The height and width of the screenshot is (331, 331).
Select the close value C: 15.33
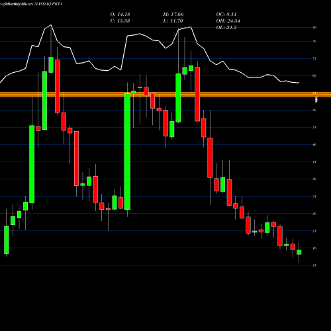[120, 21]
